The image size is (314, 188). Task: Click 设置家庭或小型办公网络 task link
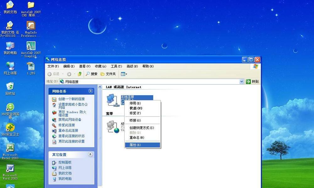tap(73, 106)
